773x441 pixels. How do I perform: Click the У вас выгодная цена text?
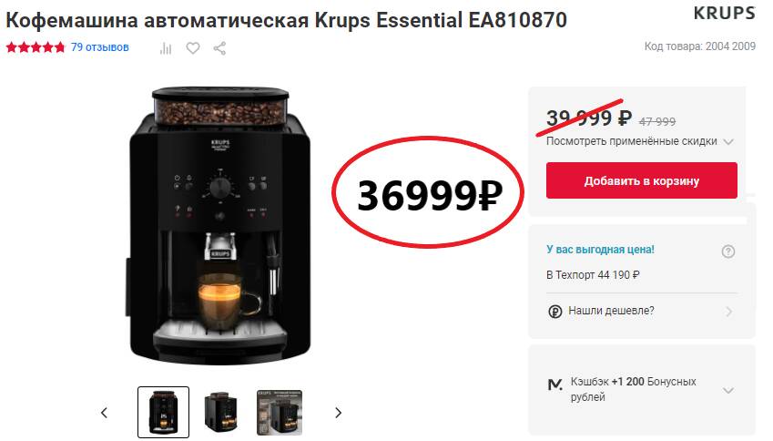click(x=600, y=250)
